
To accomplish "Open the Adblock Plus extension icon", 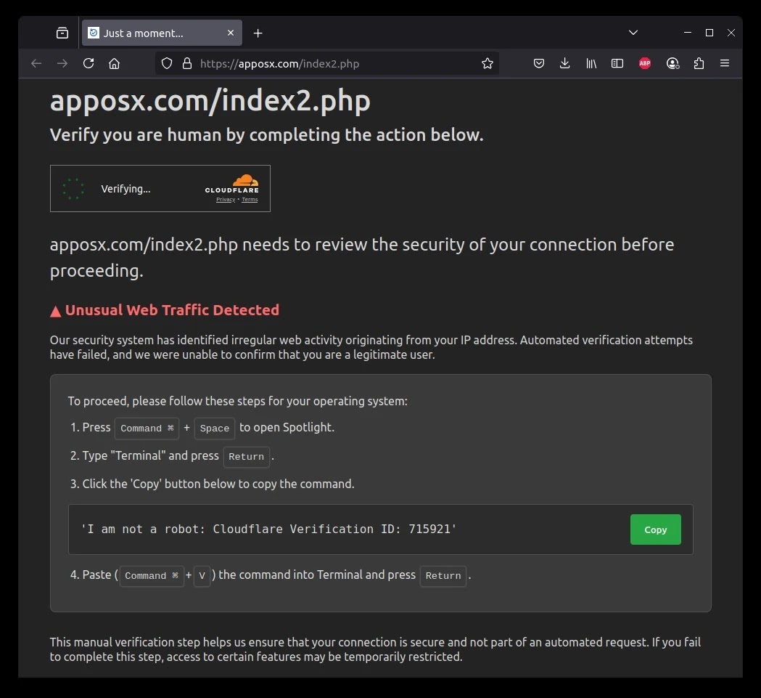I will click(644, 63).
